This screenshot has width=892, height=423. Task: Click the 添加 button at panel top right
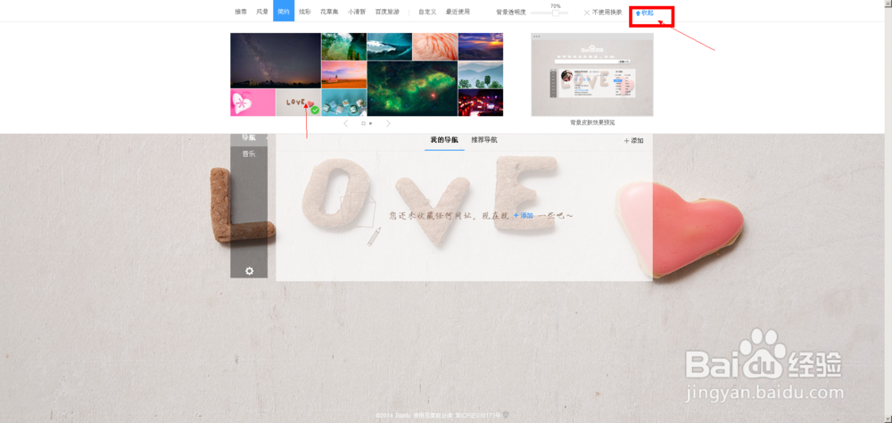click(633, 140)
